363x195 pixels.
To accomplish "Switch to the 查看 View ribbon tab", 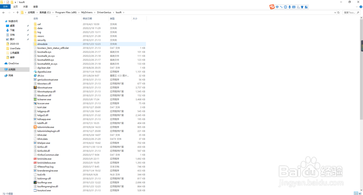I will pyautogui.click(x=36, y=7).
